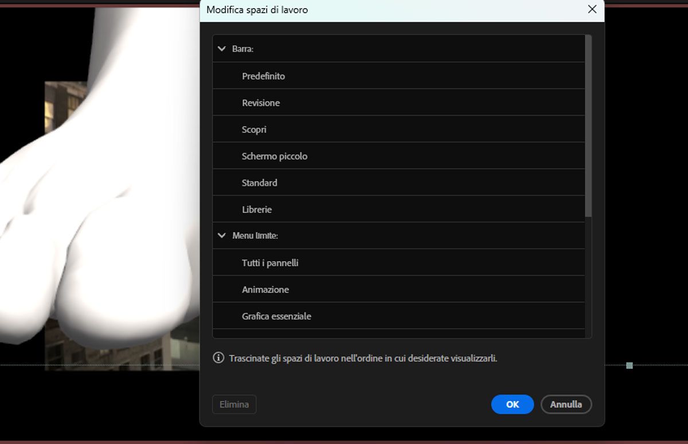The image size is (688, 444).
Task: Click the Barra: section header label
Action: (x=243, y=49)
